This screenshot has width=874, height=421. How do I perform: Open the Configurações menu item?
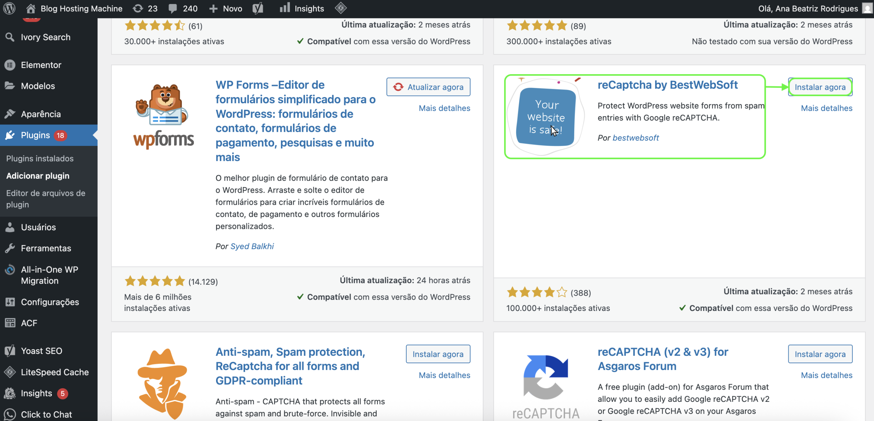tap(50, 302)
